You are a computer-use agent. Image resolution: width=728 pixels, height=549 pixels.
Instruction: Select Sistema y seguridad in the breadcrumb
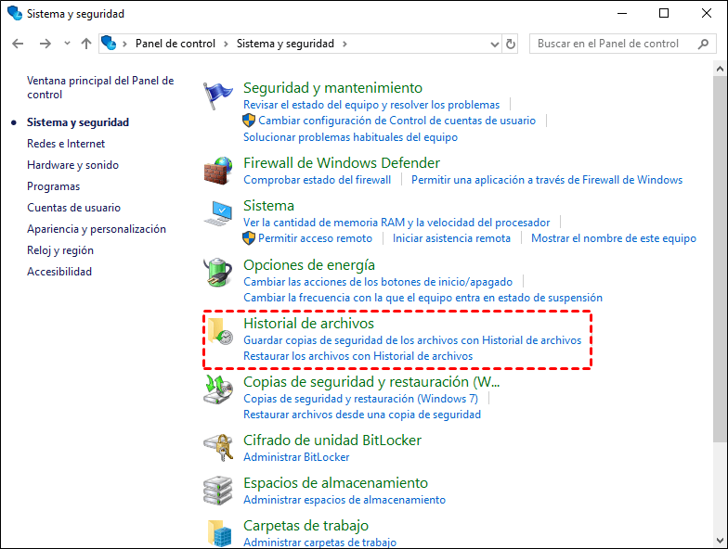pyautogui.click(x=285, y=44)
